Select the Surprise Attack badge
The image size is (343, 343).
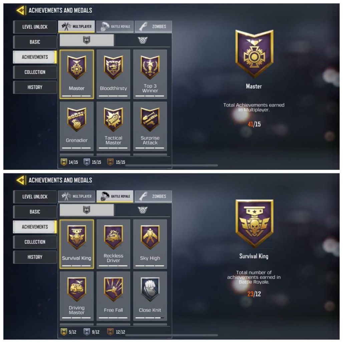click(x=150, y=126)
